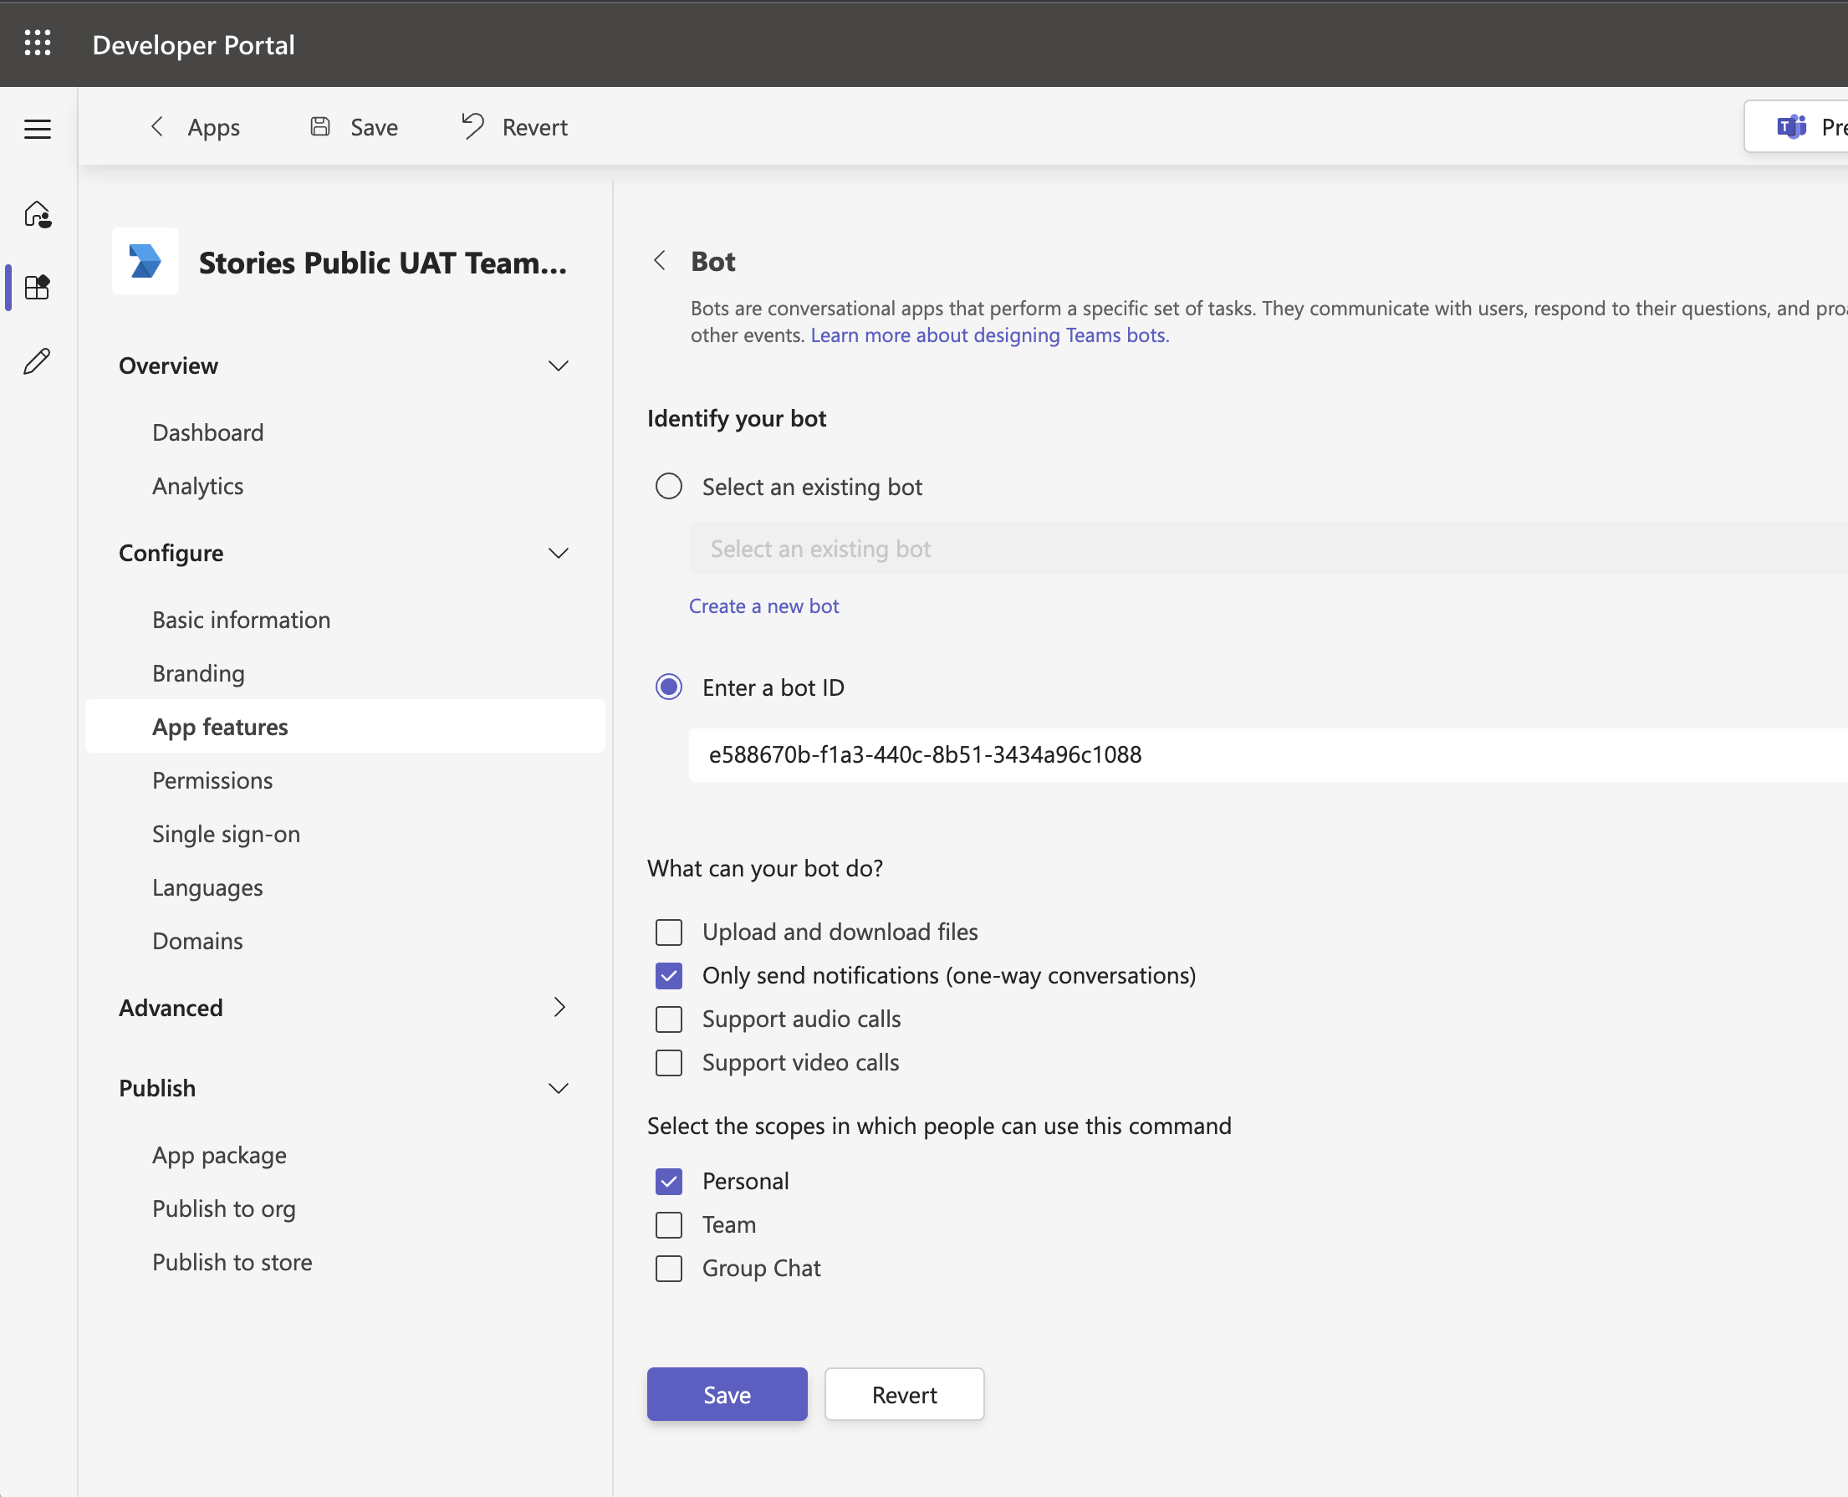Toggle the hamburger navigation menu
Image resolution: width=1848 pixels, height=1497 pixels.
pyautogui.click(x=37, y=130)
